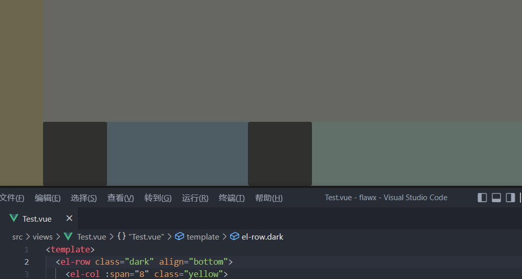Click the second dark square in preview
This screenshot has height=279, width=522.
click(x=280, y=154)
